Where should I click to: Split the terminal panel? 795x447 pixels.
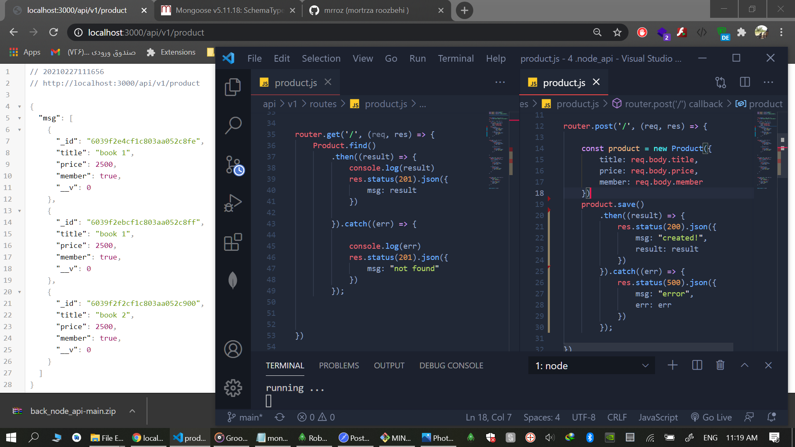point(697,365)
